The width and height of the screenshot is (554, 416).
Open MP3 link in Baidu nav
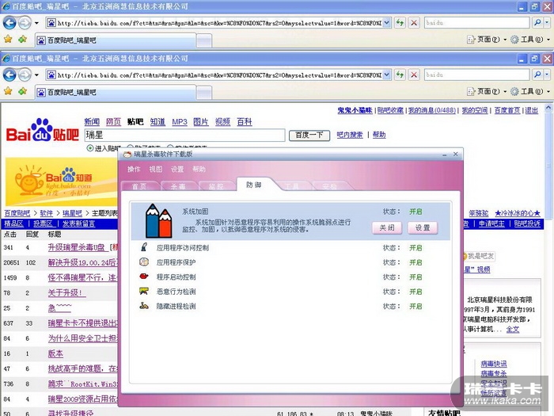[x=180, y=122]
